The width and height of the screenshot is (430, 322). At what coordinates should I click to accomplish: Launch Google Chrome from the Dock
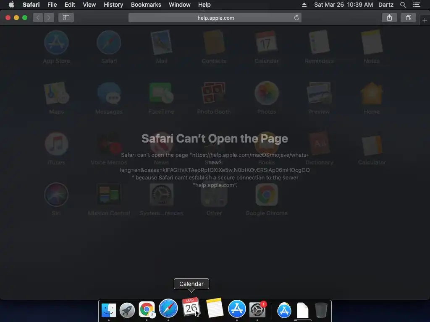pyautogui.click(x=147, y=310)
